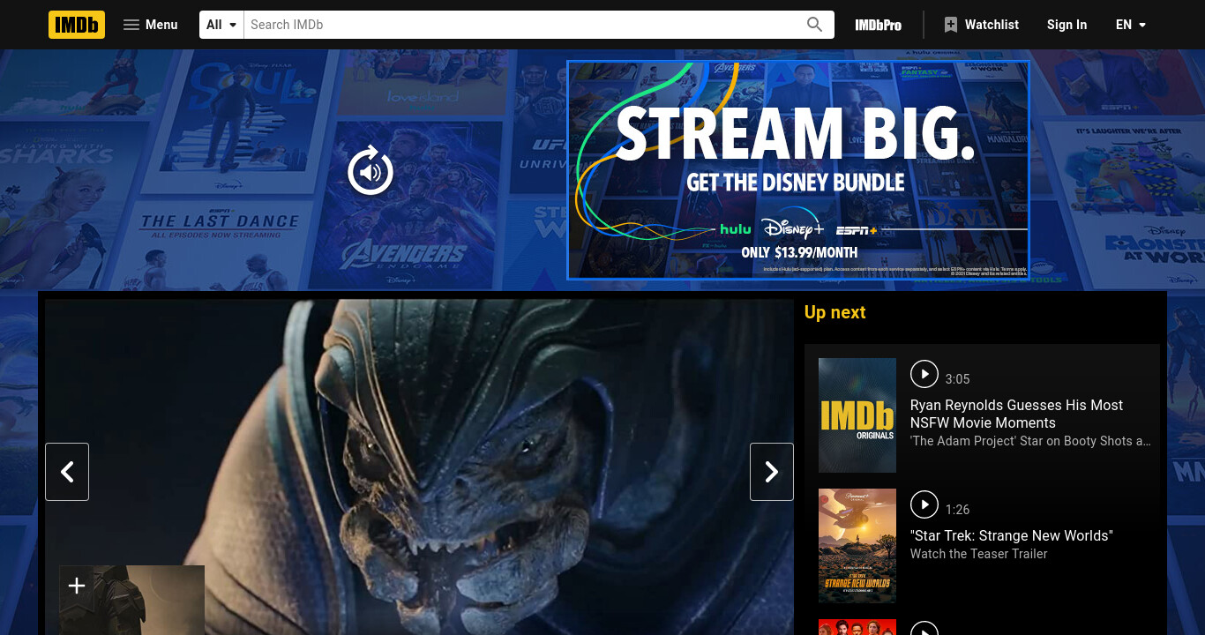Image resolution: width=1205 pixels, height=635 pixels.
Task: Open the Sign In page
Action: coord(1067,25)
